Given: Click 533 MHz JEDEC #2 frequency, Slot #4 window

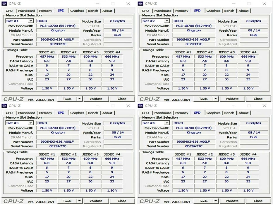Looking at the screenshot, I should (x=205, y=159).
